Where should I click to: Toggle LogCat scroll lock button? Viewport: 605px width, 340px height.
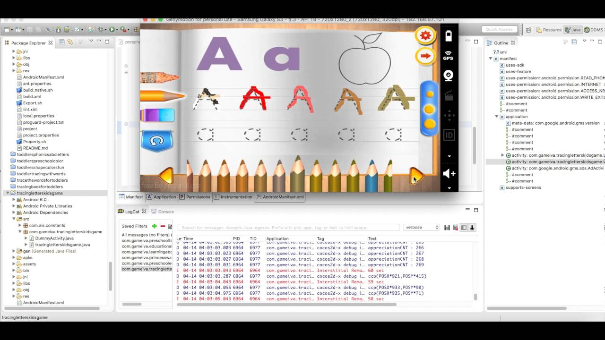point(472,228)
